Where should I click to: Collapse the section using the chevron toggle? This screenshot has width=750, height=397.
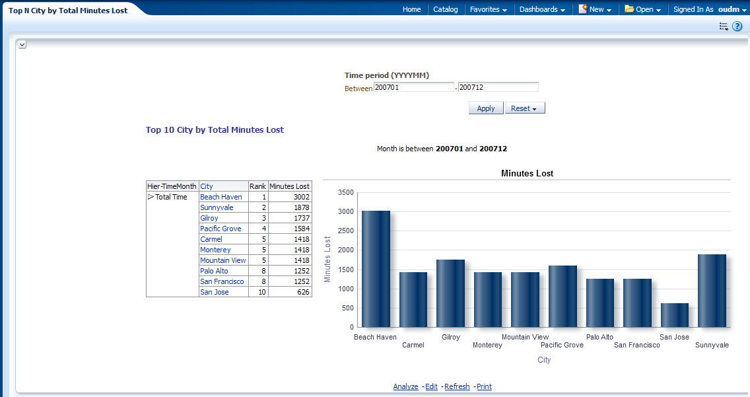pos(22,44)
